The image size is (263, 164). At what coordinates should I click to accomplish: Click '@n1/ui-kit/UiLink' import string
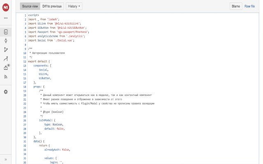click(67, 24)
